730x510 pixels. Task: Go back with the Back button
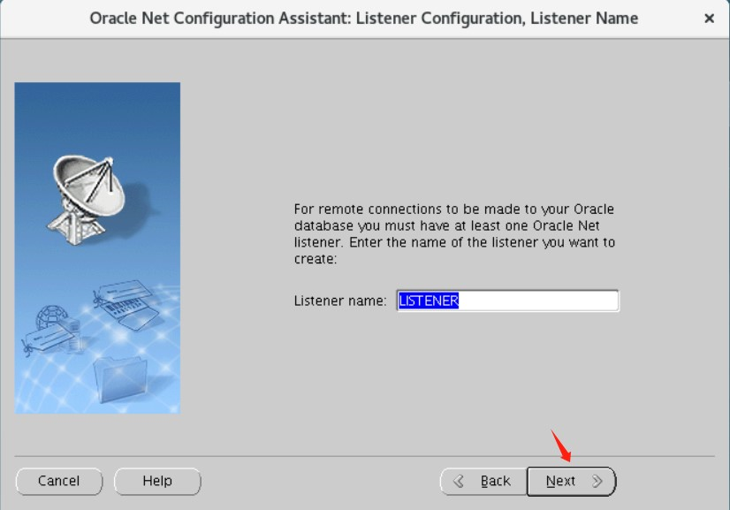(x=483, y=481)
